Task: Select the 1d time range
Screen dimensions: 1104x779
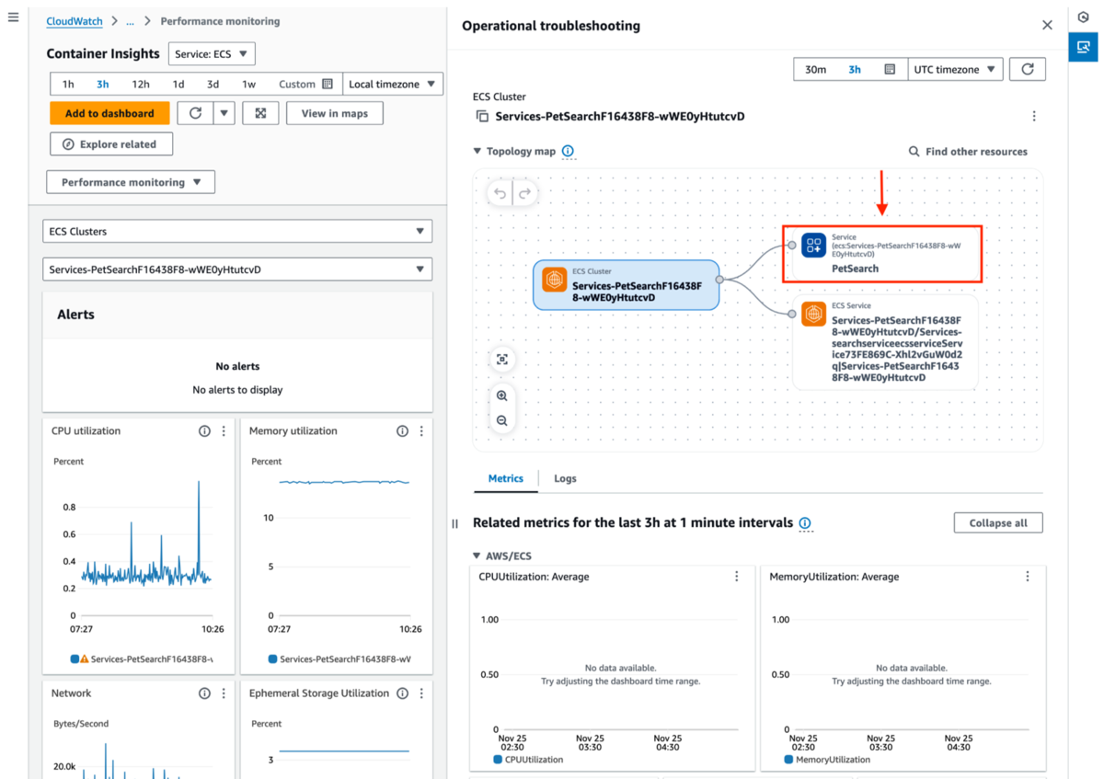Action: [178, 84]
